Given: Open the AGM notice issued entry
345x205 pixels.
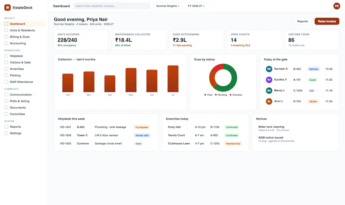Looking at the screenshot, I should click(295, 139).
